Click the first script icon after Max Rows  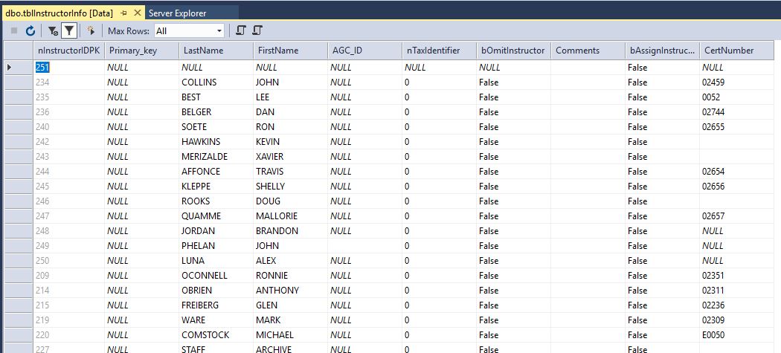point(240,31)
